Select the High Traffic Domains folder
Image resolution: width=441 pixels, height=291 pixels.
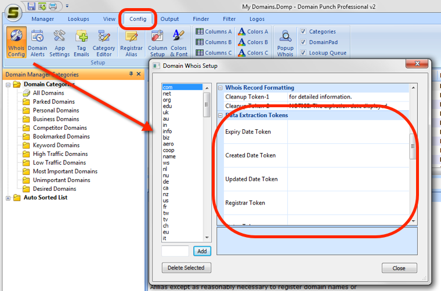tap(60, 154)
